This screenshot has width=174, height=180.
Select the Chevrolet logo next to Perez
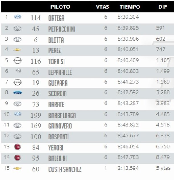coord(17,50)
